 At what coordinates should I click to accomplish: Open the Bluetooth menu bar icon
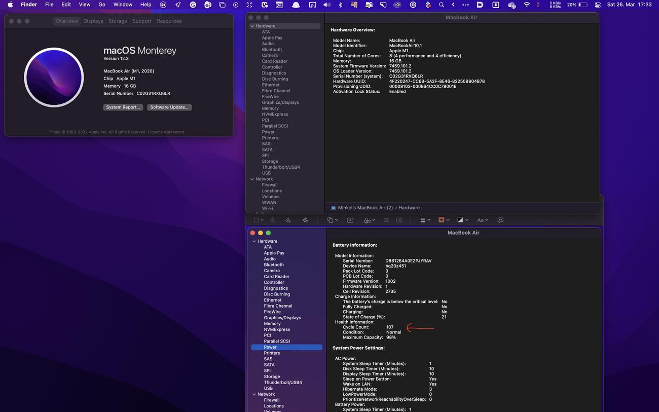pyautogui.click(x=340, y=5)
